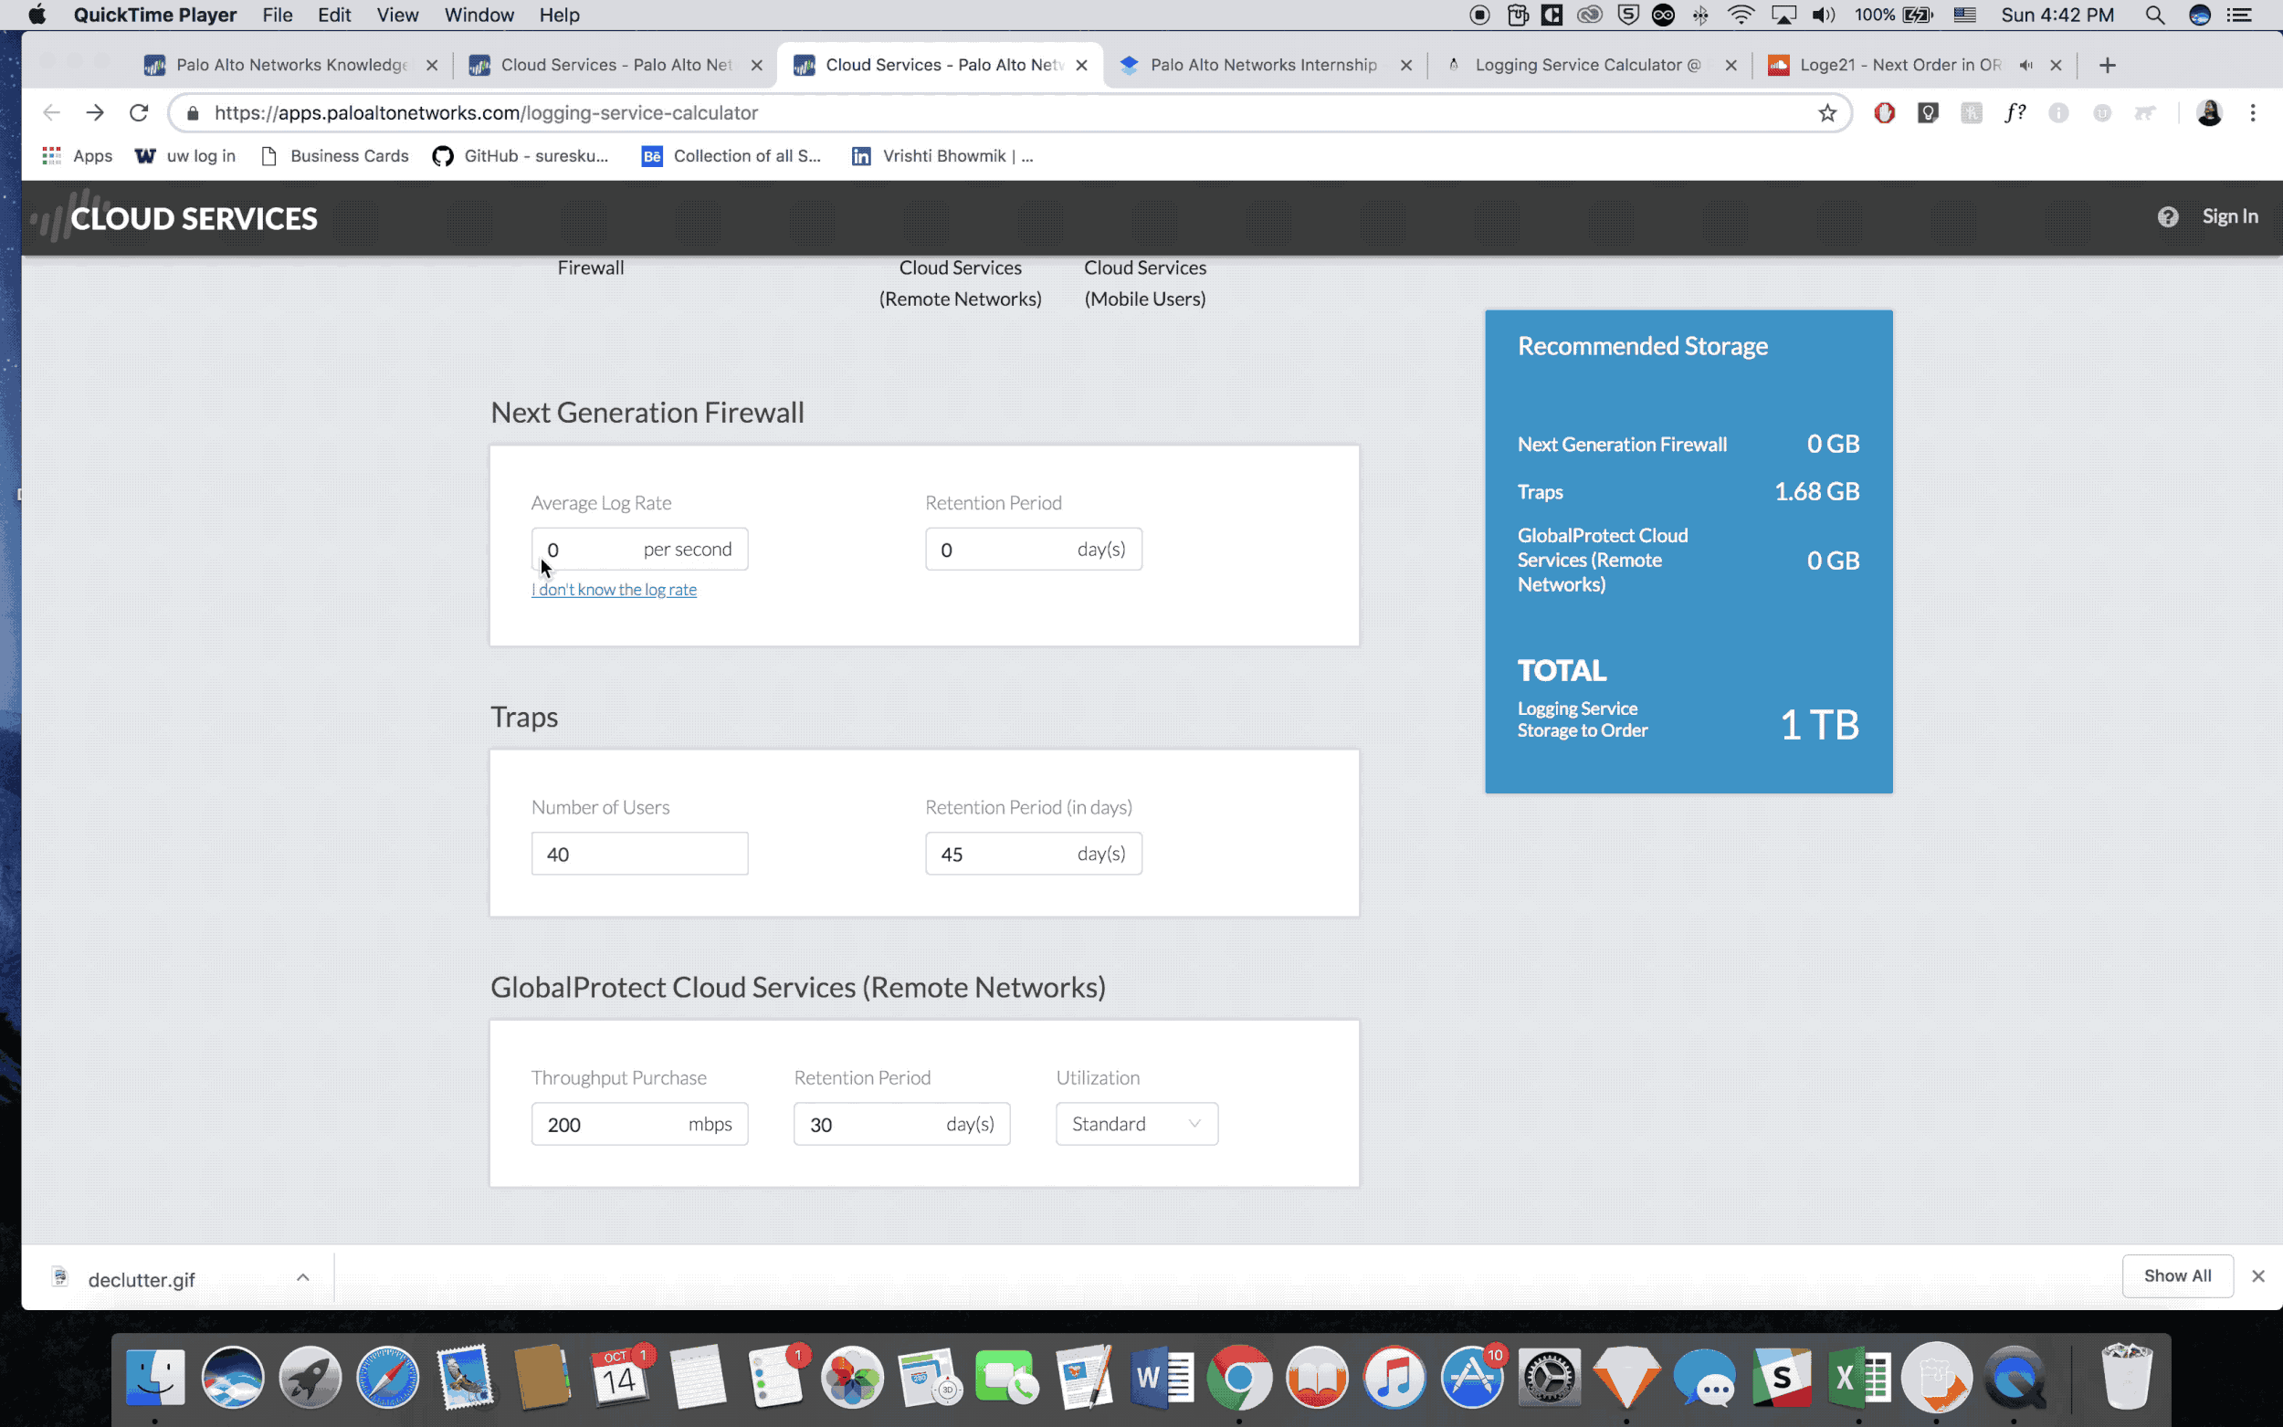Click the f? font extension icon
The height and width of the screenshot is (1427, 2283).
pos(2015,113)
